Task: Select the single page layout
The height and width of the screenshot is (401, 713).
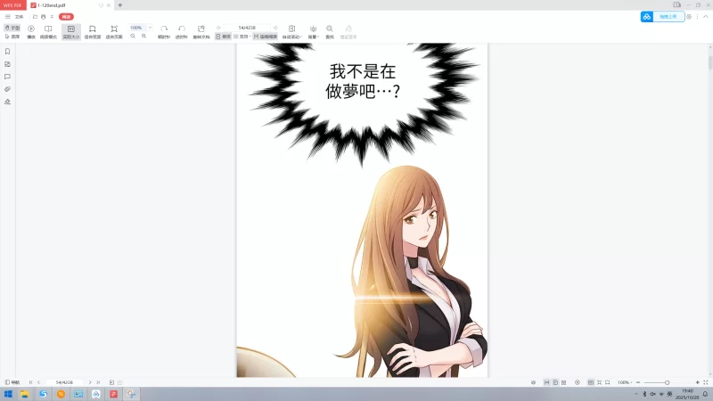Action: click(x=224, y=37)
